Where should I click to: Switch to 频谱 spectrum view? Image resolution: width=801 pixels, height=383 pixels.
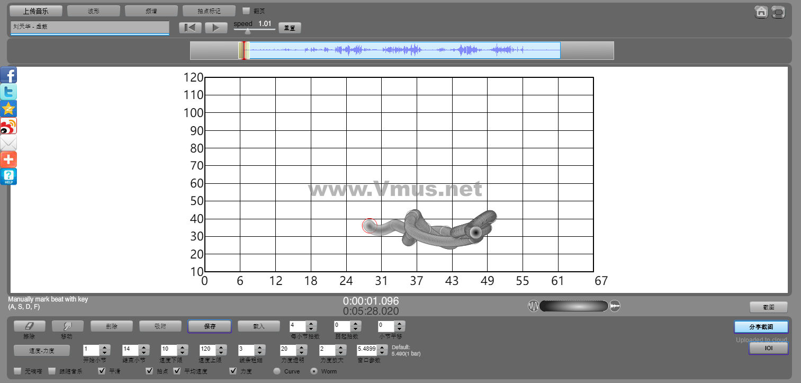point(151,11)
